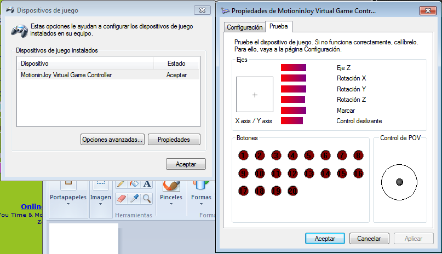
Task: Click the Aplicar button
Action: (414, 239)
